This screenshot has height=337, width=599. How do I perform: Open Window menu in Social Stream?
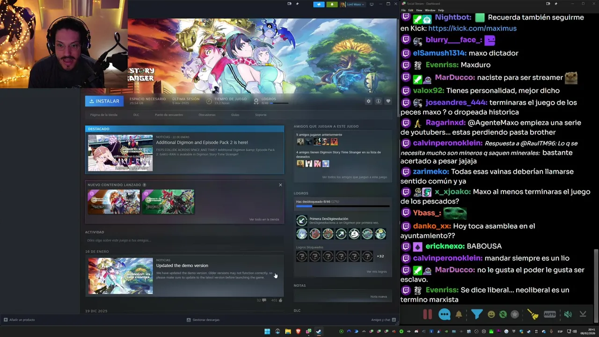click(430, 10)
